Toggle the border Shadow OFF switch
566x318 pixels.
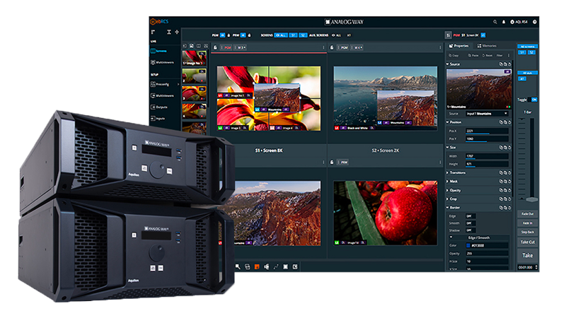[x=468, y=230]
